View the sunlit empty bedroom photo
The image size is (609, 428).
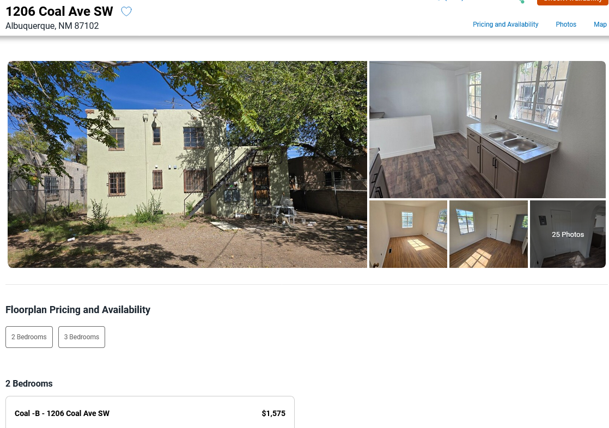point(408,234)
